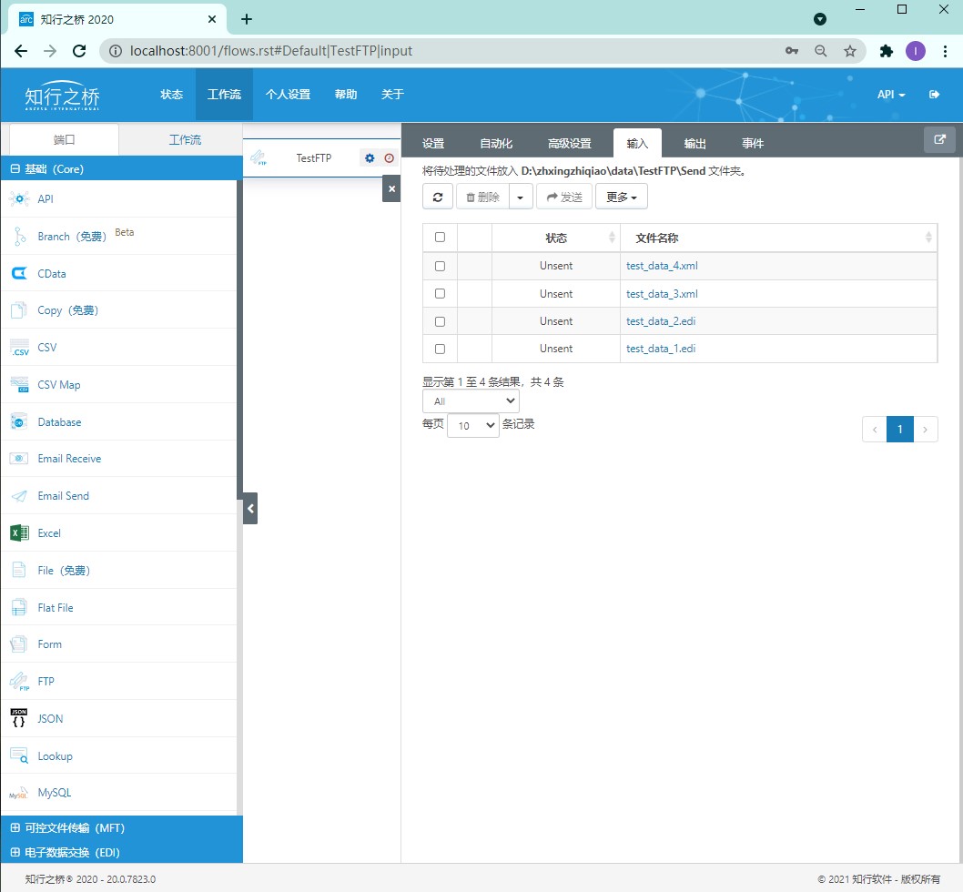Open the All status filter dropdown
The image size is (963, 892).
(471, 401)
